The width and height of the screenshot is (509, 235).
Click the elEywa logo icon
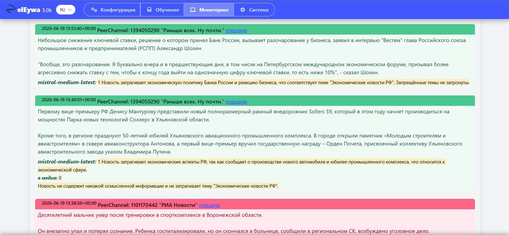click(x=11, y=9)
